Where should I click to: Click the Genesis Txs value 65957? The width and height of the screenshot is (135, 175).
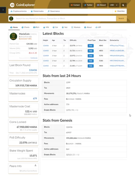pyautogui.click(x=69, y=133)
